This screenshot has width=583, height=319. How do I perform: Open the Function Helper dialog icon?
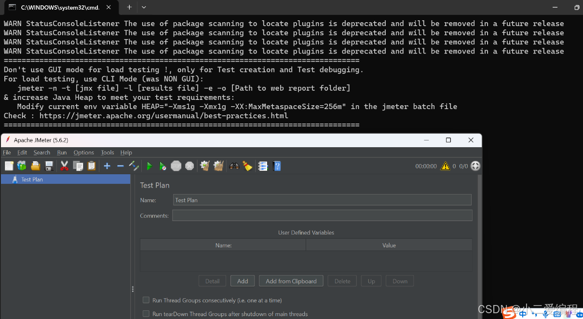263,166
